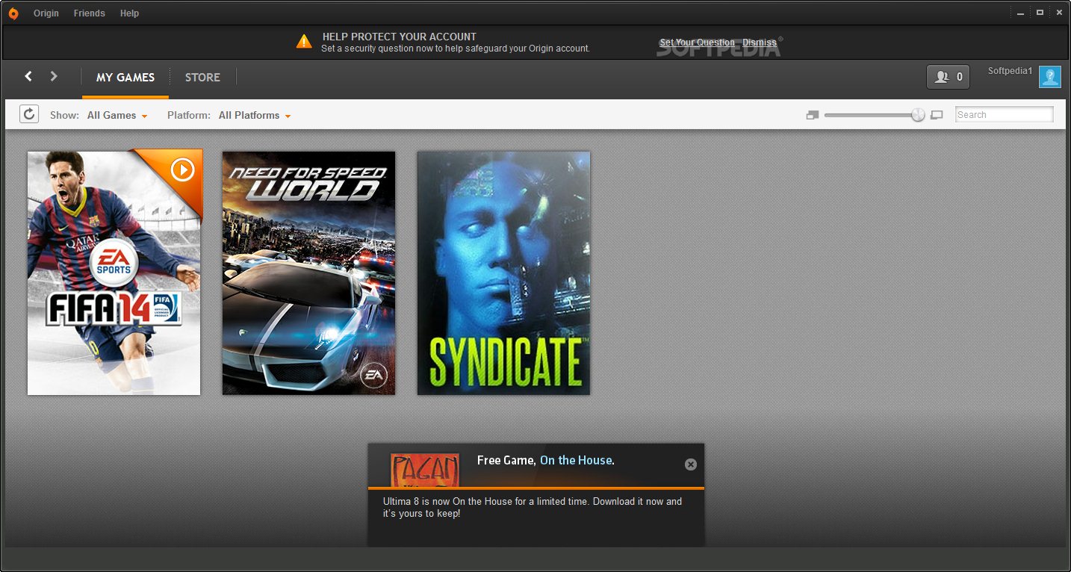The image size is (1071, 572).
Task: Refresh the games library
Action: coord(29,114)
